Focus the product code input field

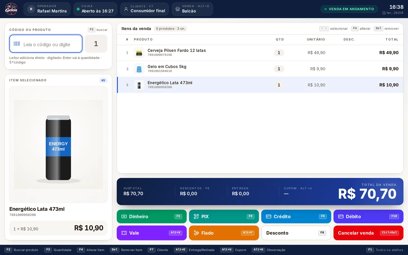click(x=46, y=44)
